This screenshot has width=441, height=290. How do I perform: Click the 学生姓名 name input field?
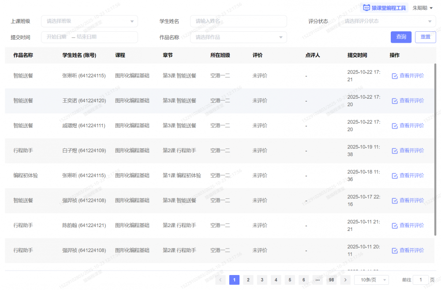tap(238, 21)
